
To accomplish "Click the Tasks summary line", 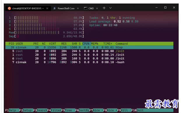I will click(112, 18).
